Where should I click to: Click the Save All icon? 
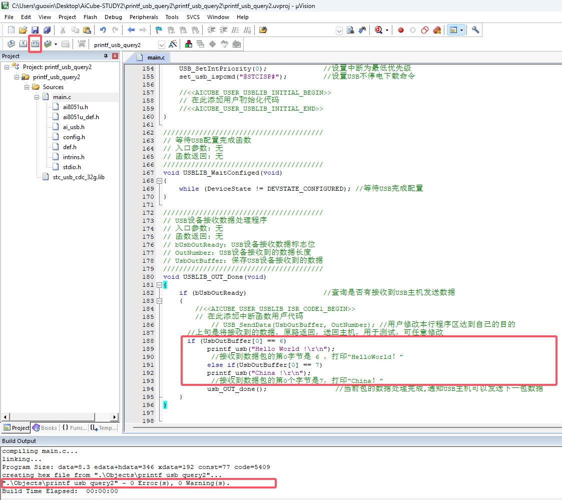coord(47,30)
